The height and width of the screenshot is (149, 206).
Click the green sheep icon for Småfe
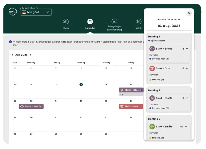point(152,126)
